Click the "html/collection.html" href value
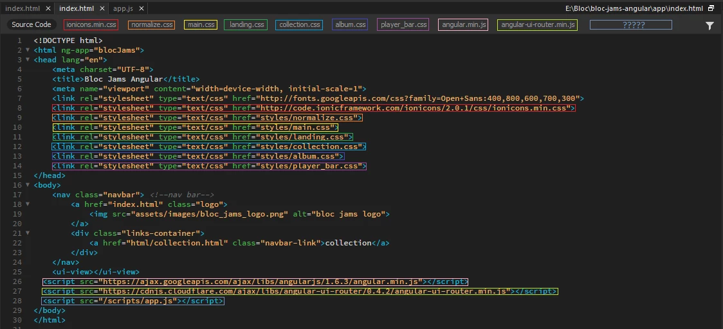Image resolution: width=723 pixels, height=329 pixels. (177, 244)
